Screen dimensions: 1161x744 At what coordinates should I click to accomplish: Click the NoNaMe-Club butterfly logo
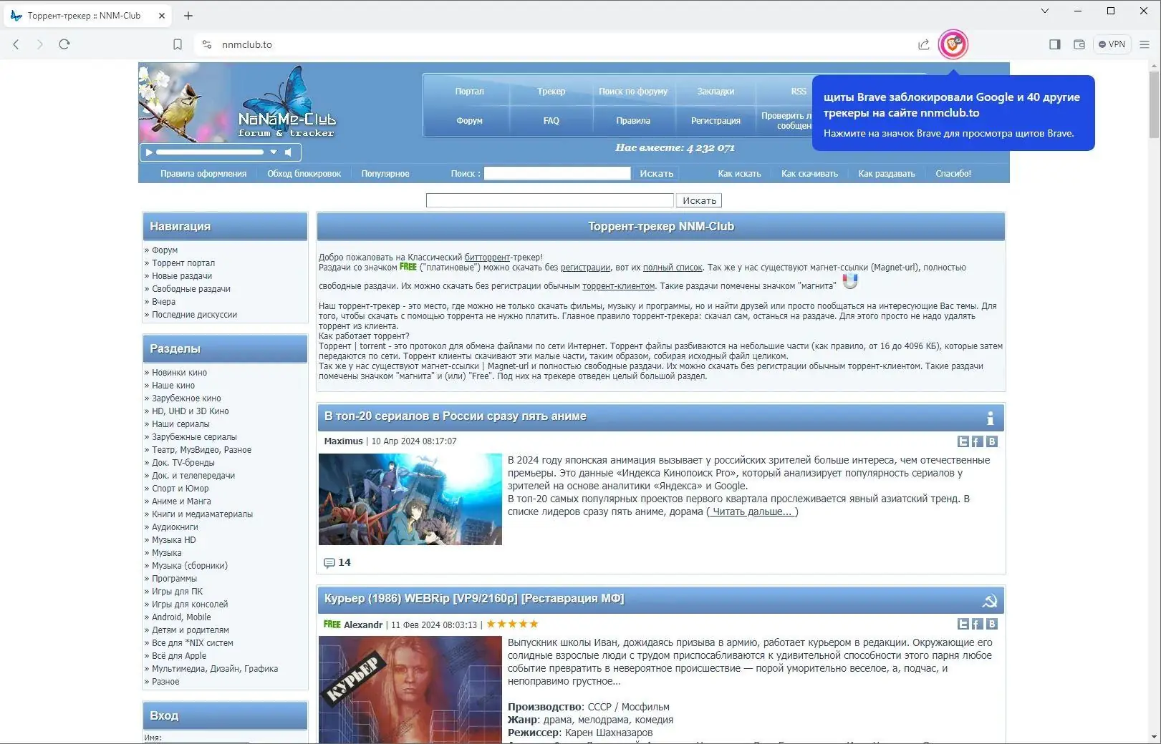tap(286, 104)
